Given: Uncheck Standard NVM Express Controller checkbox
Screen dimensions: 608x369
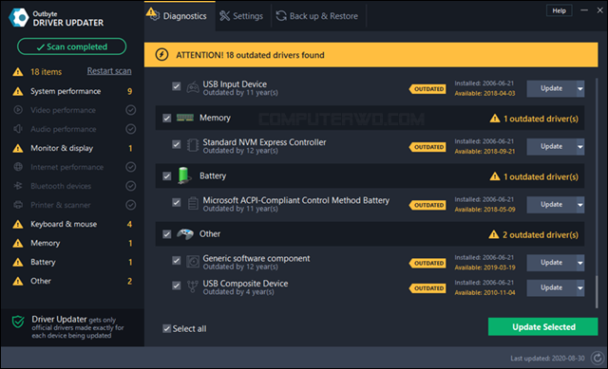Looking at the screenshot, I should click(x=177, y=144).
